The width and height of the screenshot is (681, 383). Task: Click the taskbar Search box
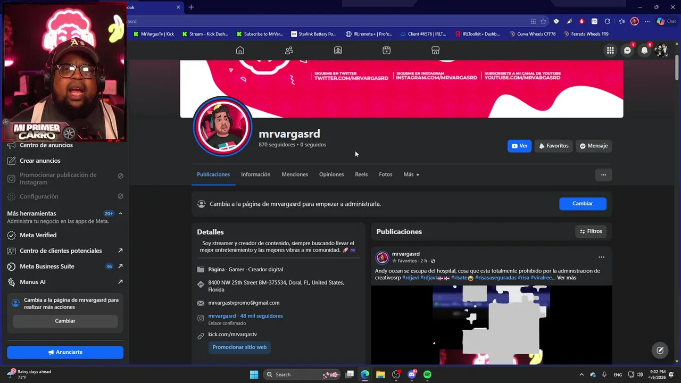302,374
